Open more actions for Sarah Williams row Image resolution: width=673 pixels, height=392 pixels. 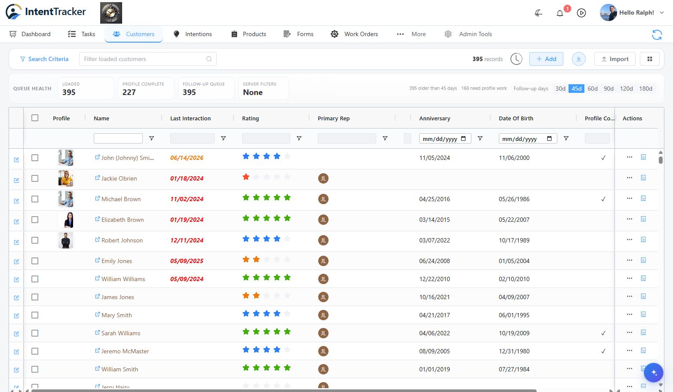[630, 332]
